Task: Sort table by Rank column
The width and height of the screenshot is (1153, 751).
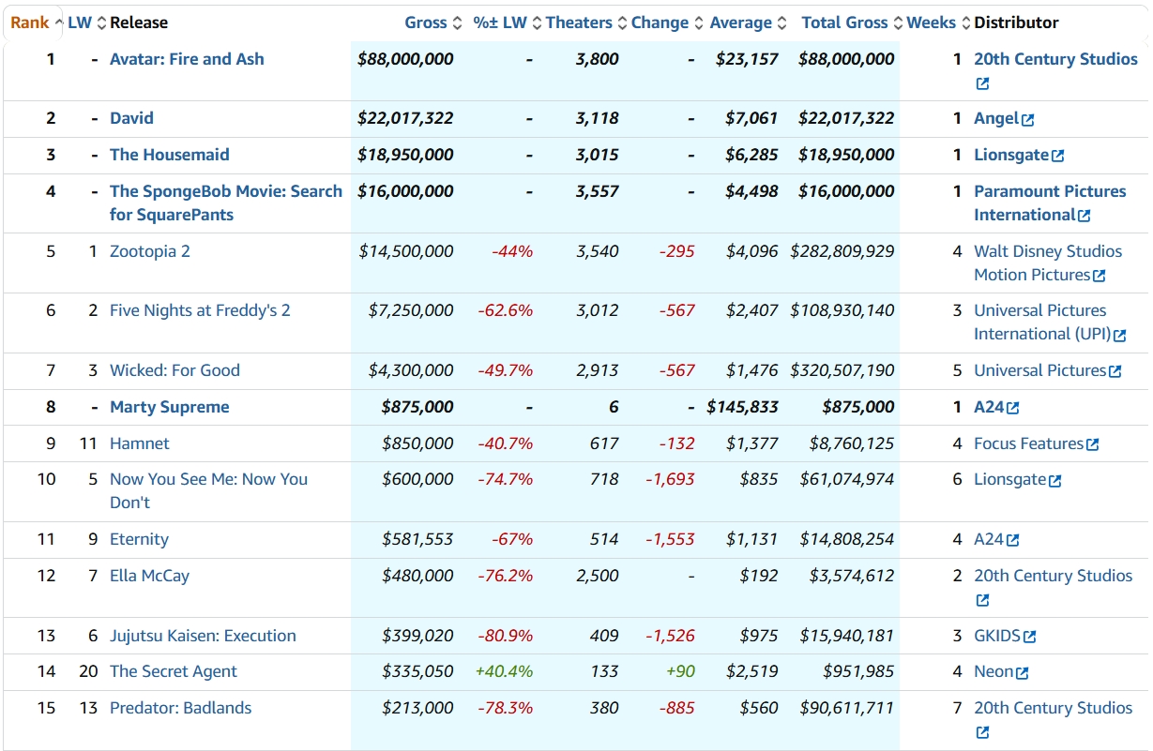Action: coord(30,23)
